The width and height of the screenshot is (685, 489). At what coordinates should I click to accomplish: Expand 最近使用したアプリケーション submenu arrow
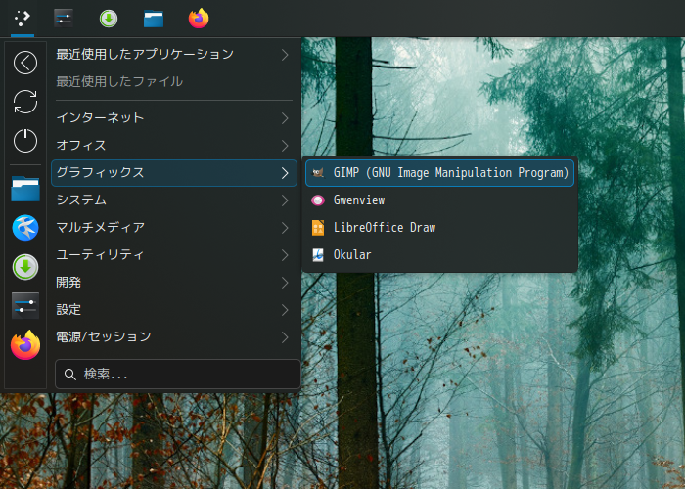(x=285, y=55)
